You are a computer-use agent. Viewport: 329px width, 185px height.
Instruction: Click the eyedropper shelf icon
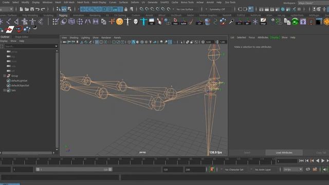tap(231, 22)
